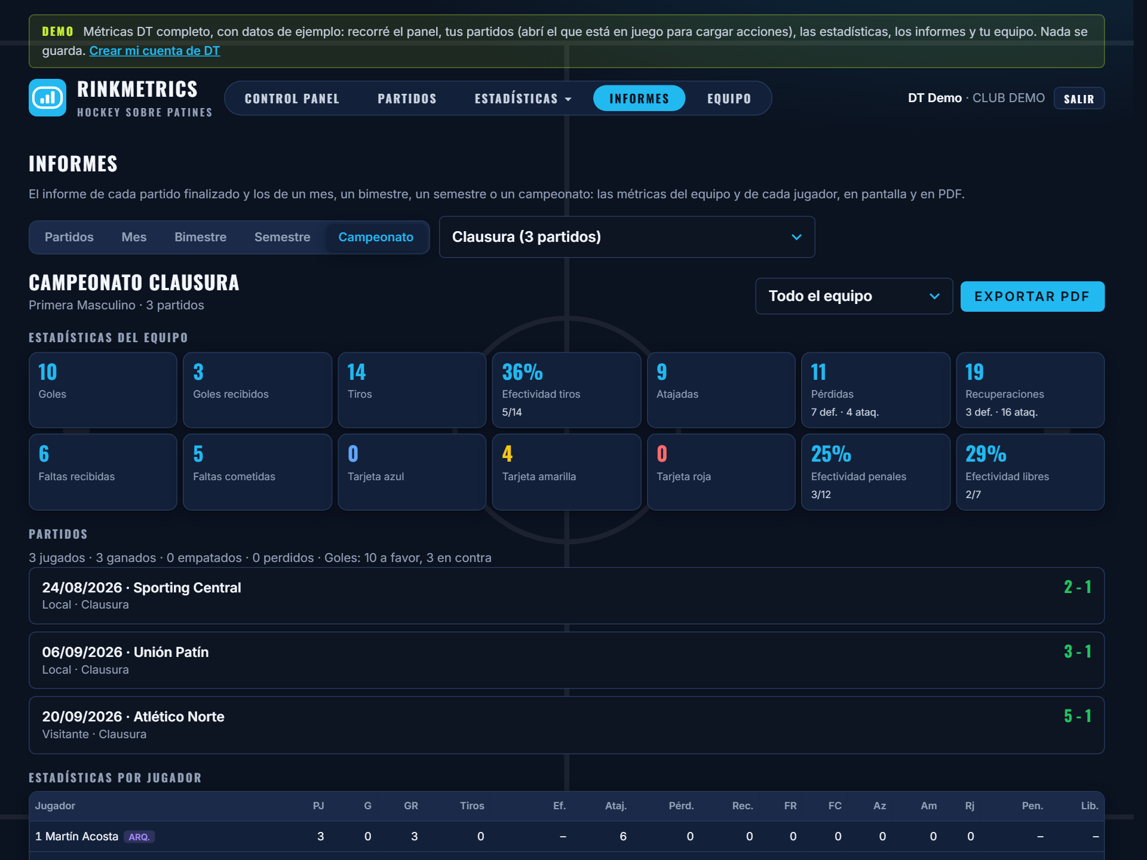
Task: Open the Estadísticas navigation dropdown
Action: coord(523,99)
